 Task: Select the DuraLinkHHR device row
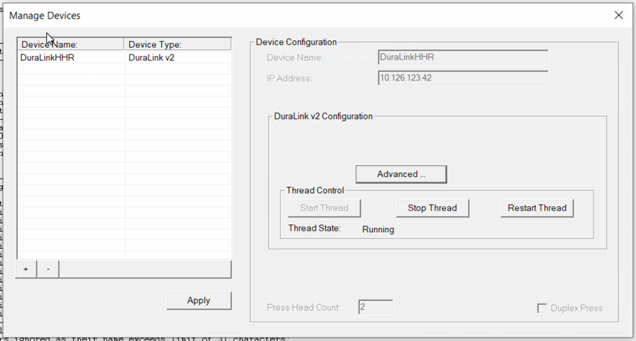pos(125,57)
